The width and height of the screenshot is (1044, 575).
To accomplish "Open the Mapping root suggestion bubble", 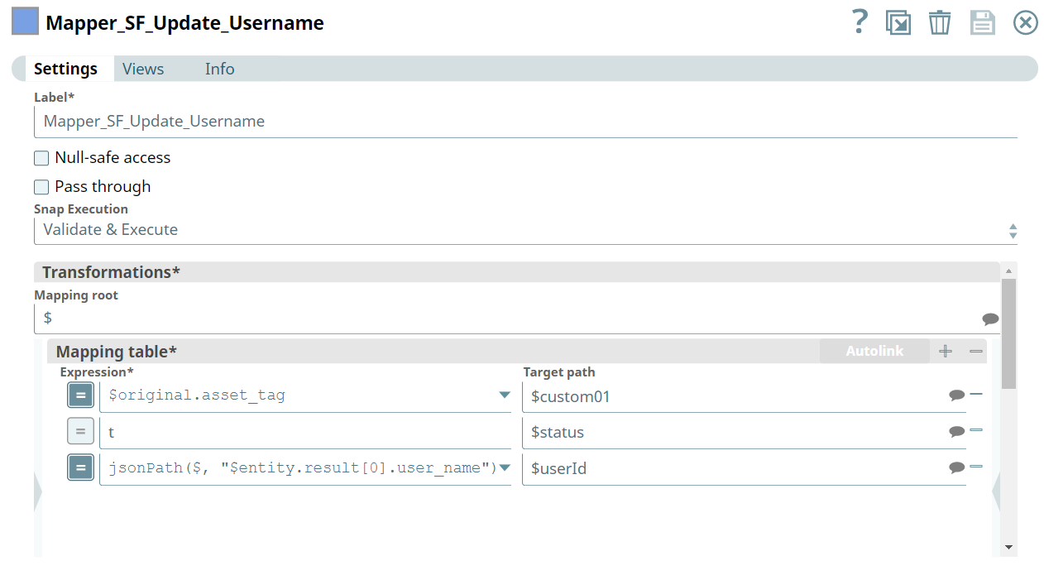I will click(990, 319).
